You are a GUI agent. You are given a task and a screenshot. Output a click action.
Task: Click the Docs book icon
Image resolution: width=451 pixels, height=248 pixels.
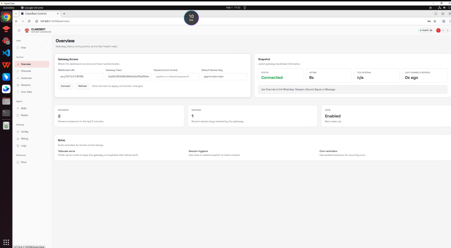click(x=18, y=162)
